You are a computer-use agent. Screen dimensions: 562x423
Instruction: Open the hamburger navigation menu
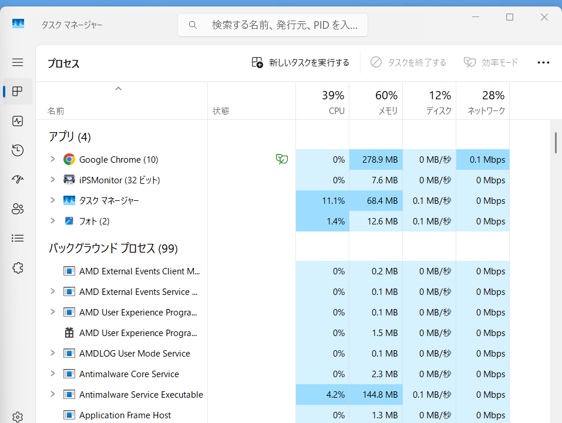pyautogui.click(x=18, y=62)
